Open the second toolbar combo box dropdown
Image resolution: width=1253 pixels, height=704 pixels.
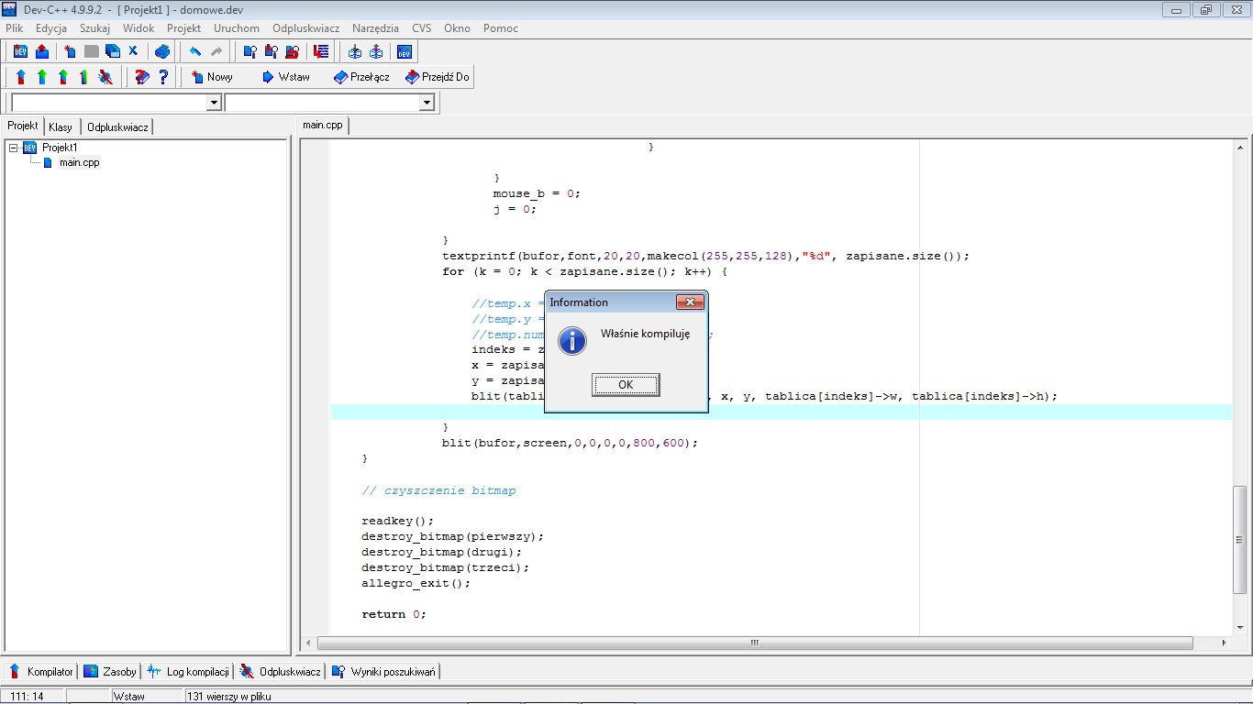427,104
